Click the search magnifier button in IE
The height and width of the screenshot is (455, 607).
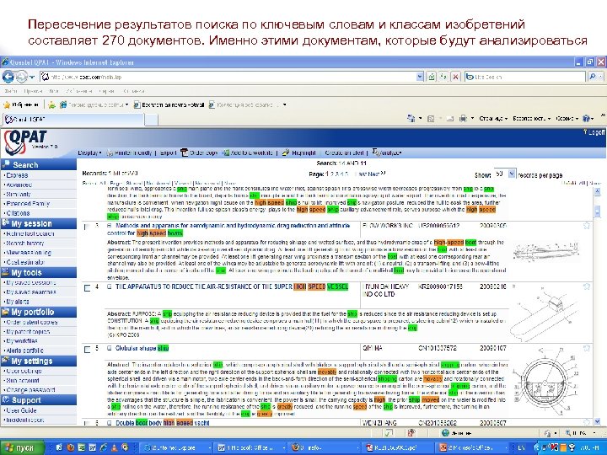coord(593,77)
